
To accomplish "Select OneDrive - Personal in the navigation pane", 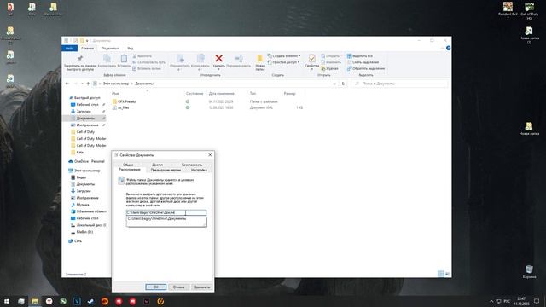I will pyautogui.click(x=86, y=161).
